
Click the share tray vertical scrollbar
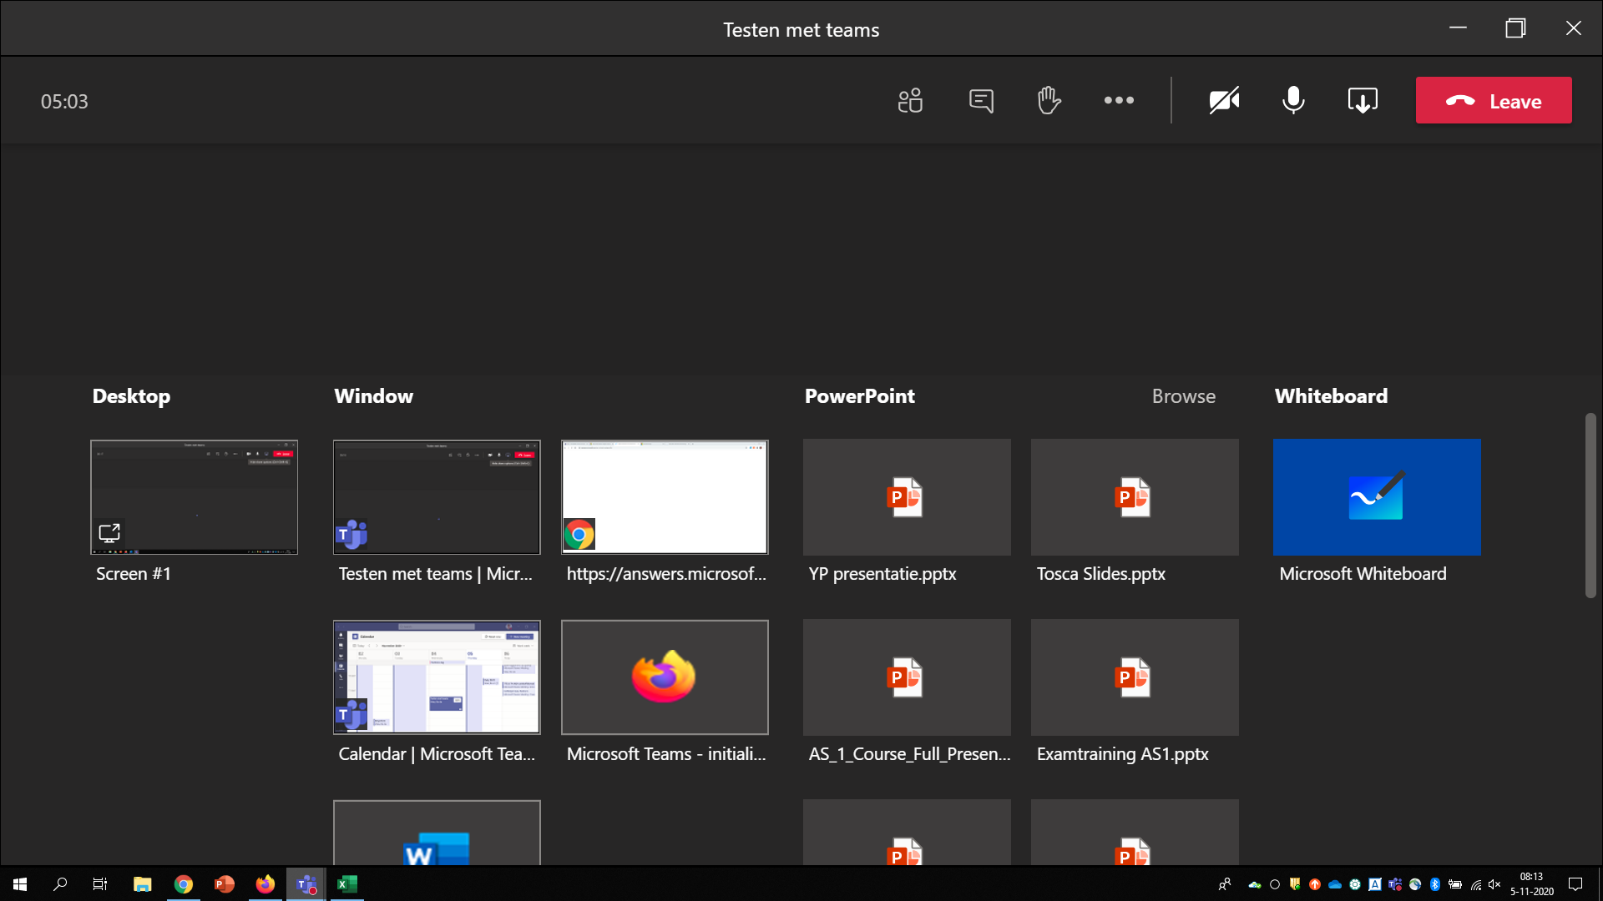1590,506
